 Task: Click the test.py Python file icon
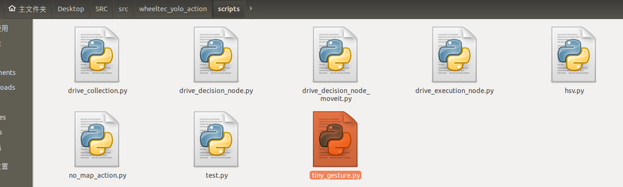[217, 139]
